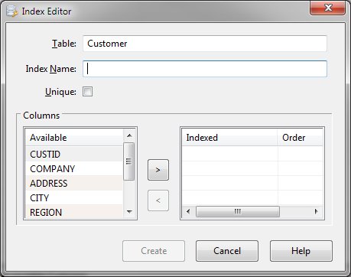Click the Indexed list horizontal scroll thumb
The image size is (351, 277).
238,211
